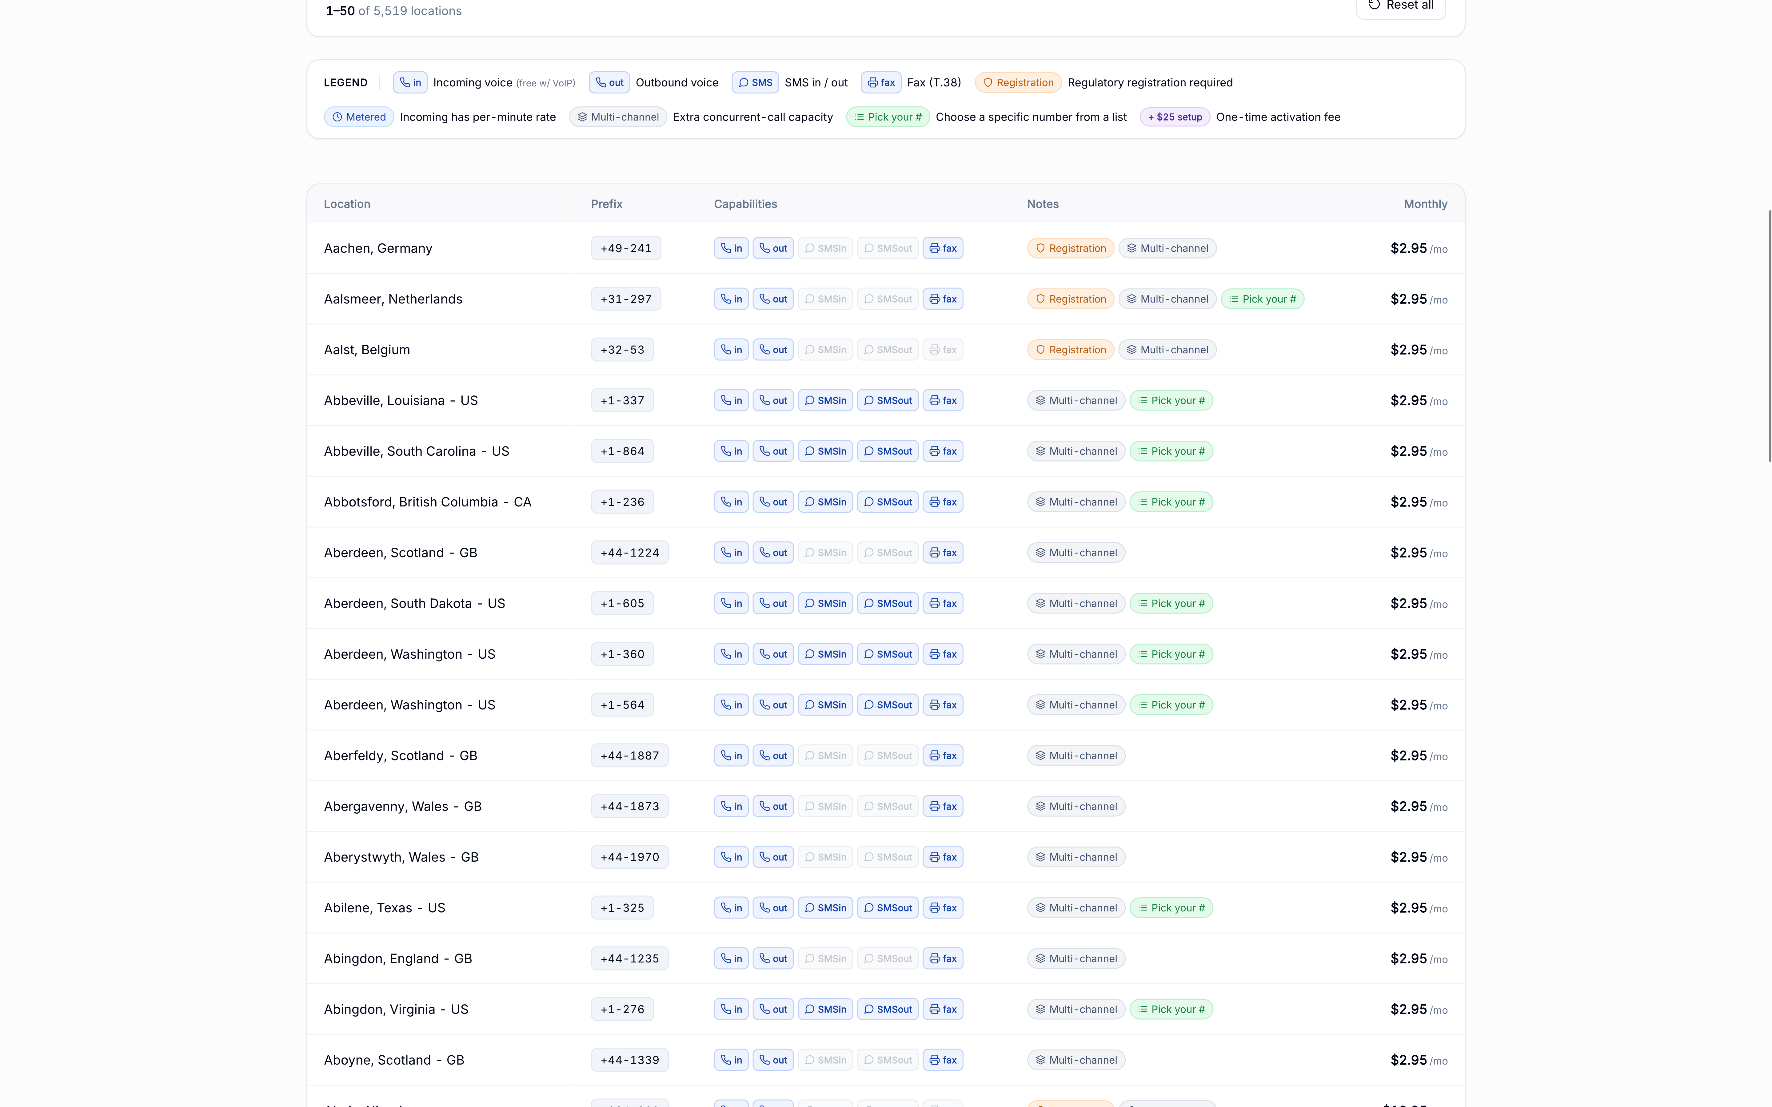Click the Notes column header
The width and height of the screenshot is (1772, 1107).
tap(1043, 204)
